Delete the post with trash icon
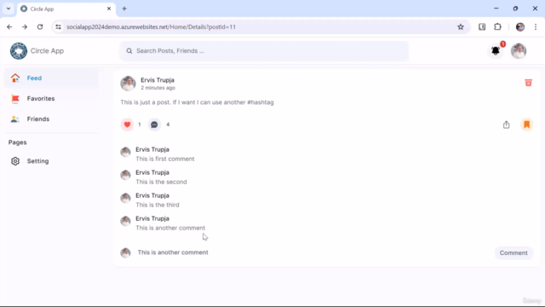545x307 pixels. pyautogui.click(x=528, y=83)
